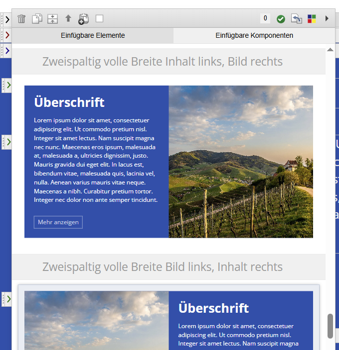Click the black right-pointing triangle at toolbar end

tap(327, 18)
